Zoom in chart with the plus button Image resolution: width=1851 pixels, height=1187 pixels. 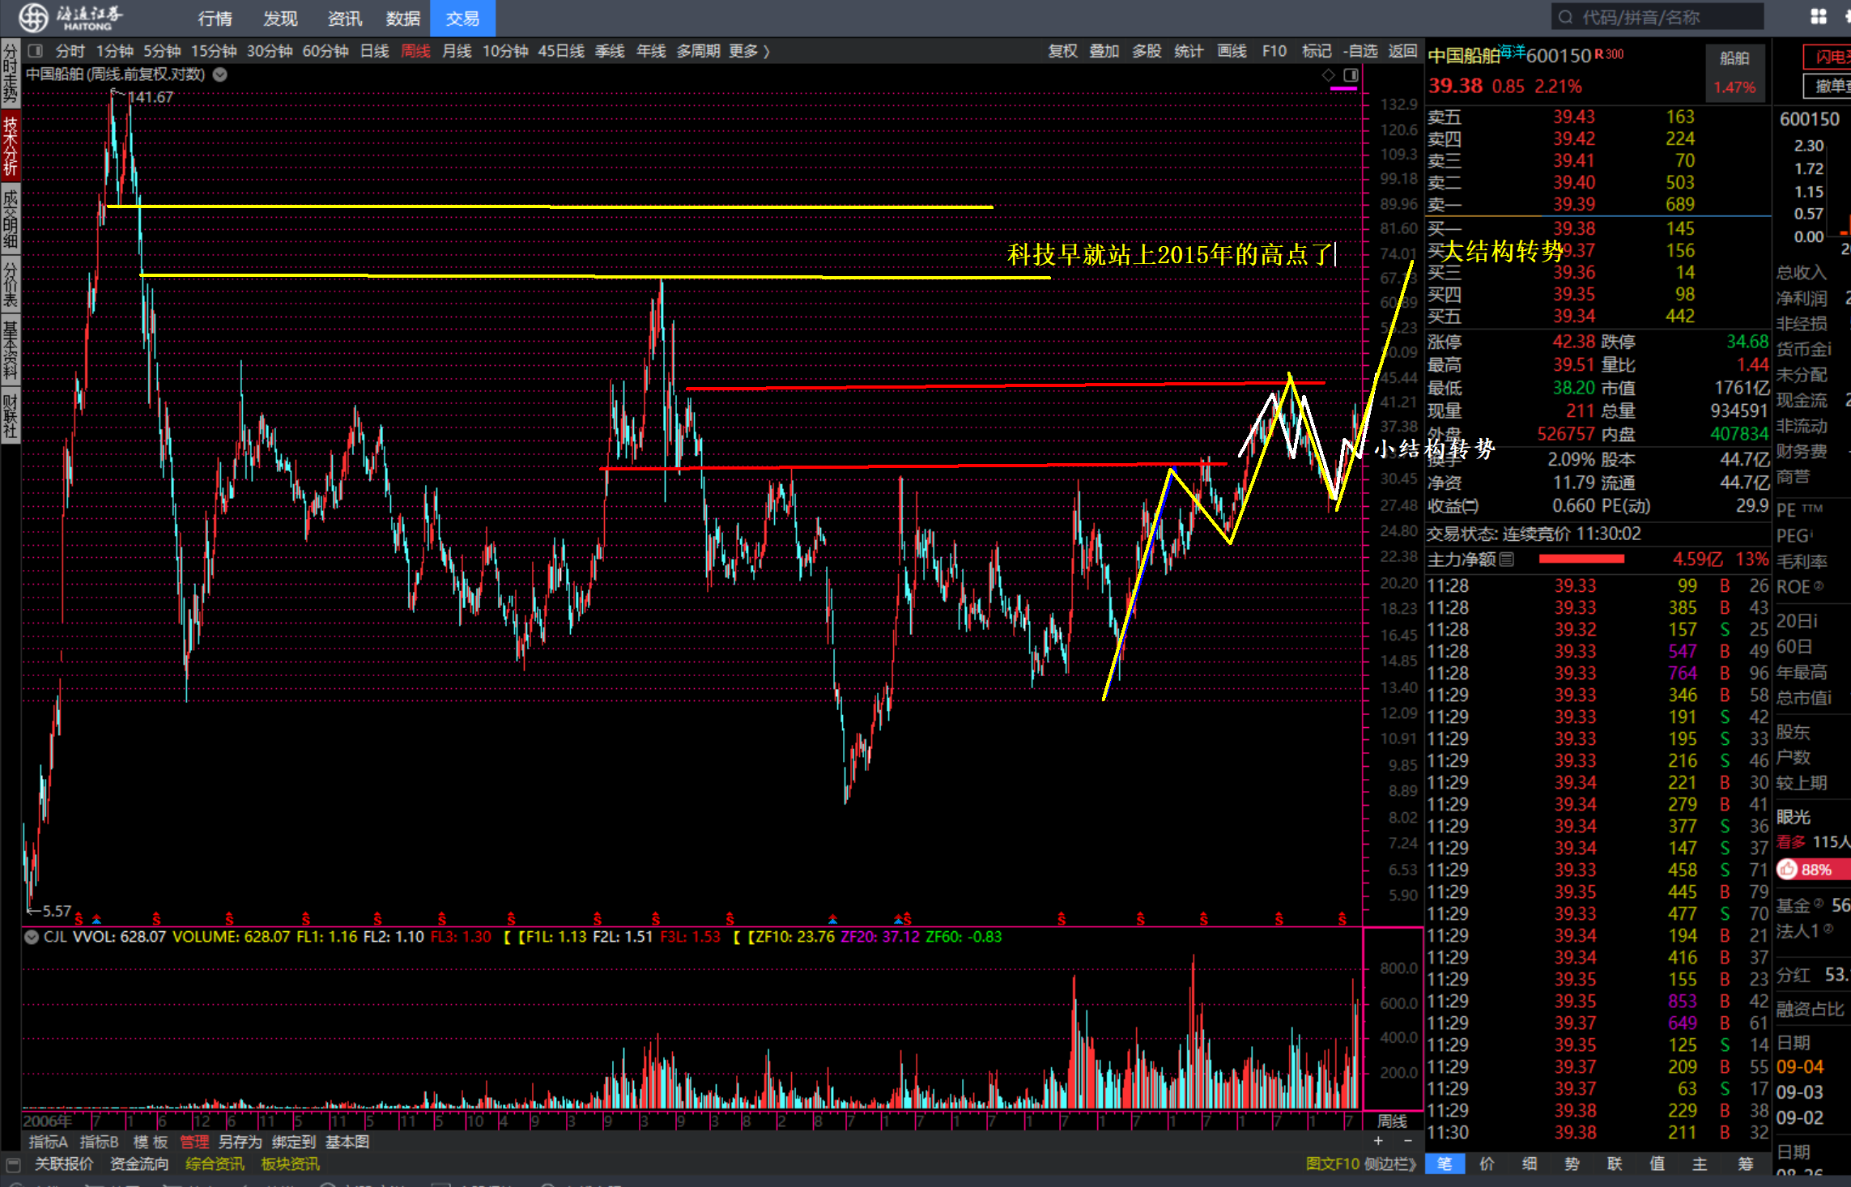1378,1141
